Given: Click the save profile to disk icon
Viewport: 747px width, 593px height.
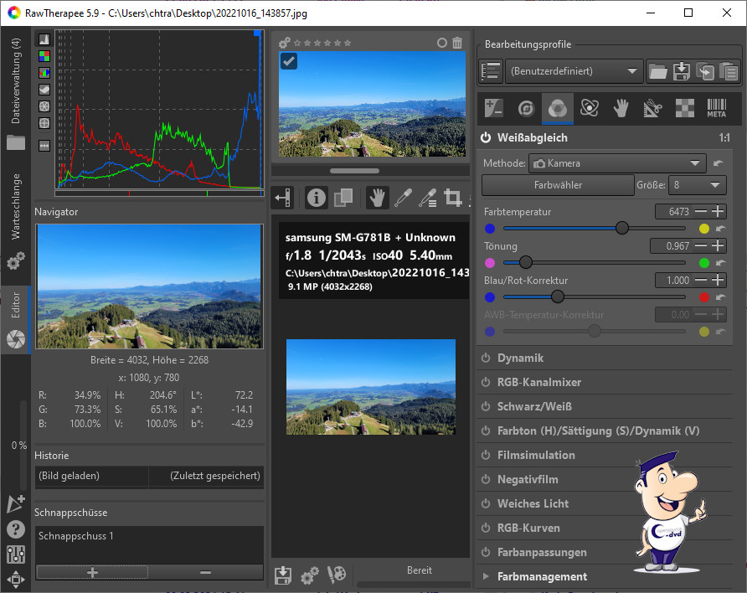Looking at the screenshot, I should 682,71.
